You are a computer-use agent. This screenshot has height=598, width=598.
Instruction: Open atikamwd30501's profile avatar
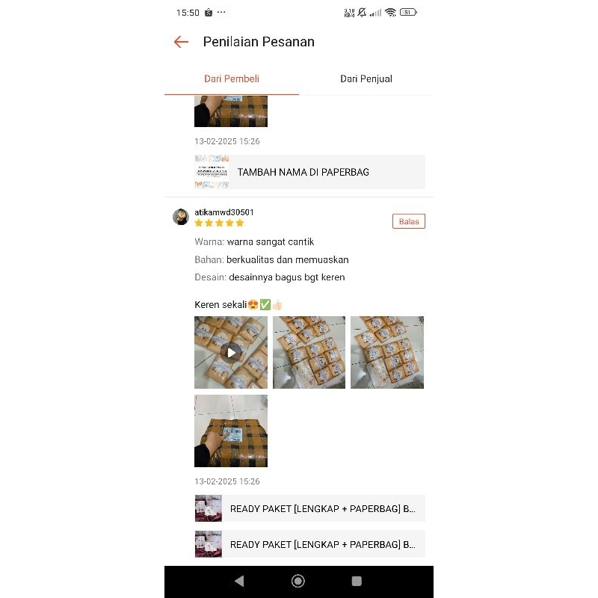point(181,217)
